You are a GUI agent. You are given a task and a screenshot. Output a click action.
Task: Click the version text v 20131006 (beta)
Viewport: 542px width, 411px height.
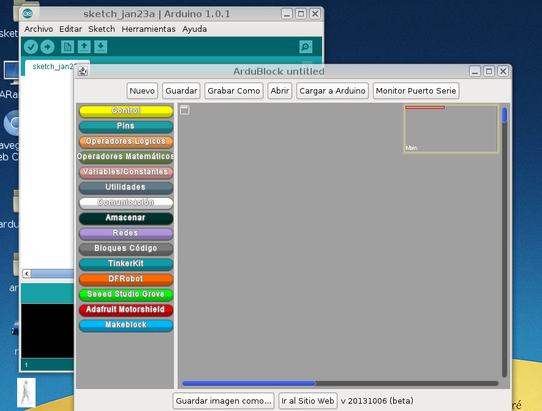point(377,401)
